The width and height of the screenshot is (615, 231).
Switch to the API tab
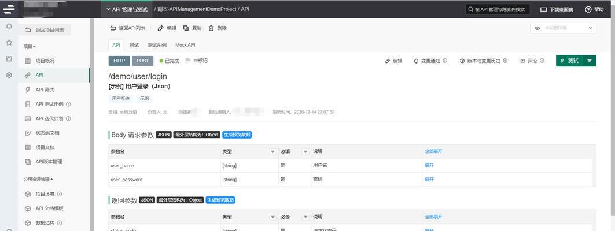tap(116, 45)
